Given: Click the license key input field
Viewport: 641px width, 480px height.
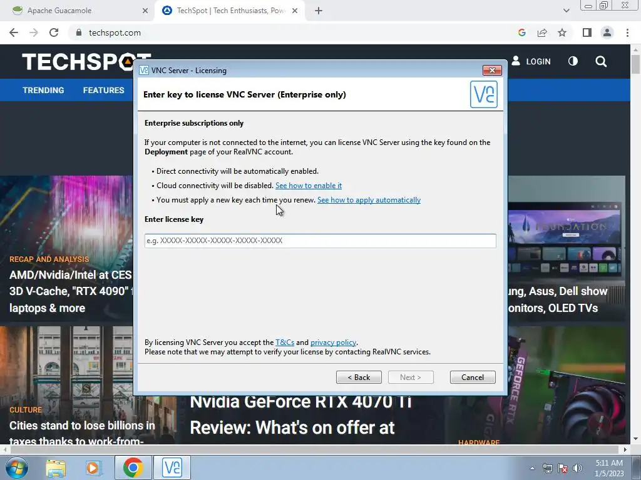Looking at the screenshot, I should click(x=320, y=241).
